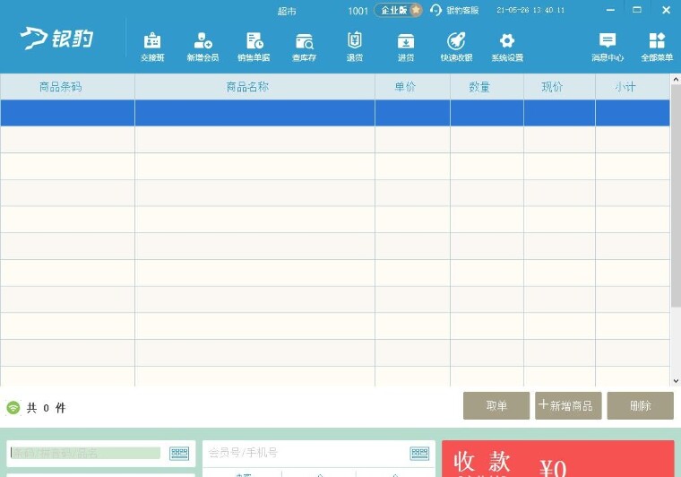This screenshot has width=681, height=477.
Task: Click the 新增会员 add member icon
Action: click(203, 47)
